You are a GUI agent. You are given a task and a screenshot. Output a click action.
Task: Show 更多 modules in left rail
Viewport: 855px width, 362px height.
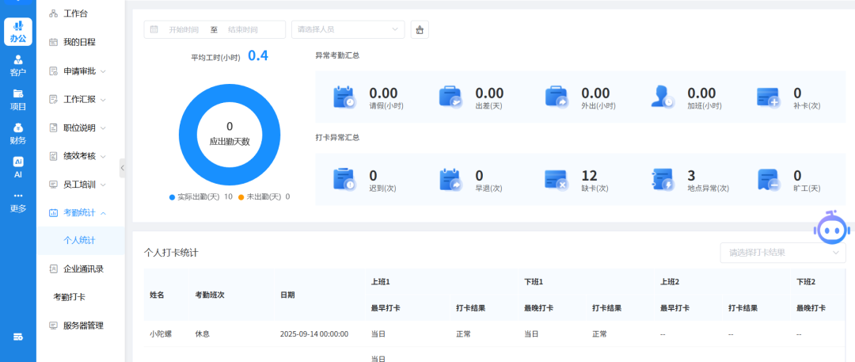(x=18, y=202)
